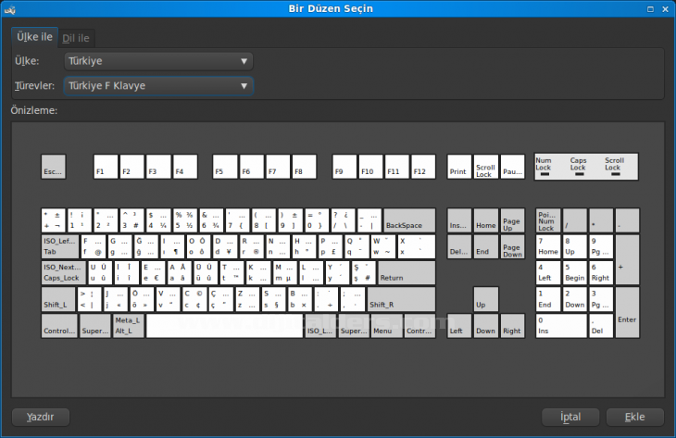Click the F1 key in keyboard preview
This screenshot has height=438, width=676.
click(106, 167)
